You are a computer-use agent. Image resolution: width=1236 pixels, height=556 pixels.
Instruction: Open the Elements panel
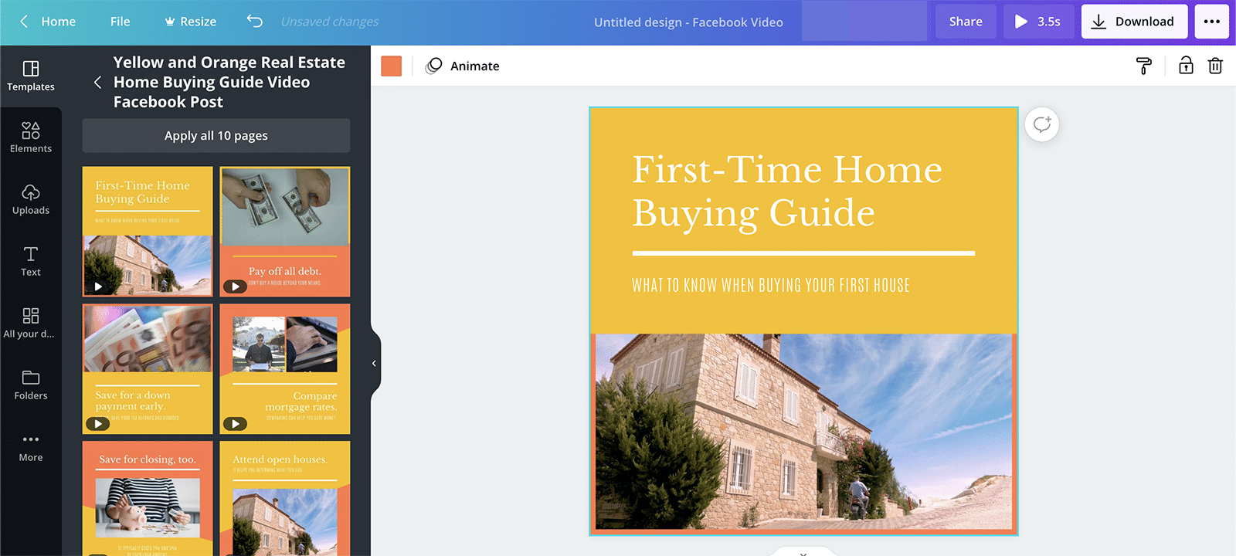coord(31,137)
